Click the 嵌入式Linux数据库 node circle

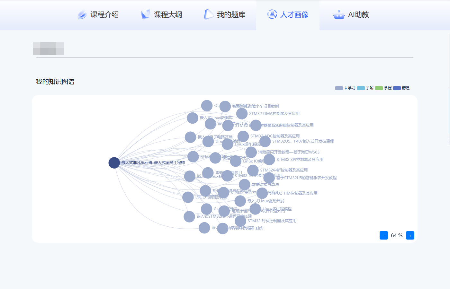tap(193, 118)
